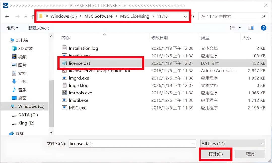Sort by 修改日期 column header
The height and width of the screenshot is (163, 272).
[x=159, y=38]
